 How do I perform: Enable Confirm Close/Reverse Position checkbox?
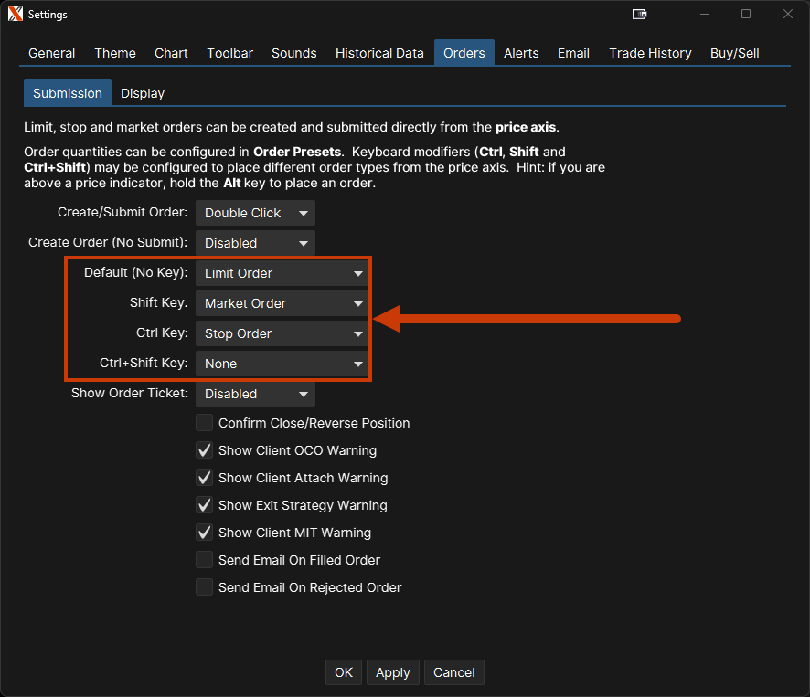[204, 423]
